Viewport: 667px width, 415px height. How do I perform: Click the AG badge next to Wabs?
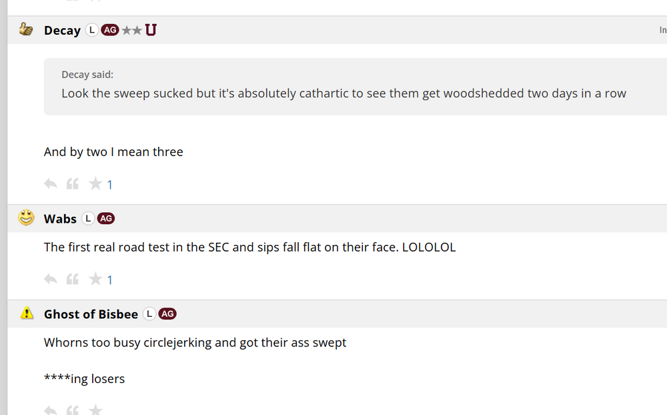tap(106, 218)
